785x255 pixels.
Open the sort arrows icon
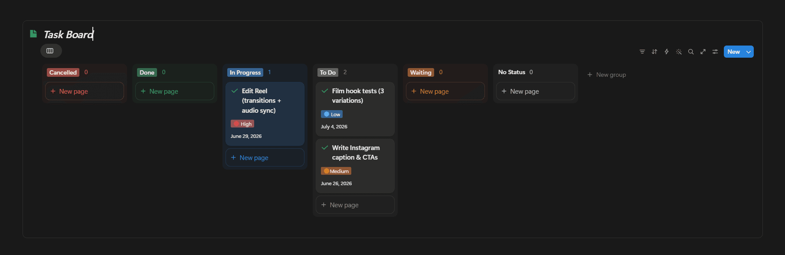coord(654,52)
